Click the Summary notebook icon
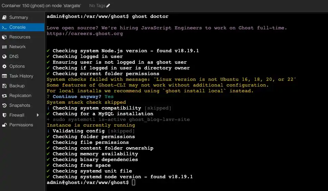Viewport: 328px width, 191px height. 4,18
